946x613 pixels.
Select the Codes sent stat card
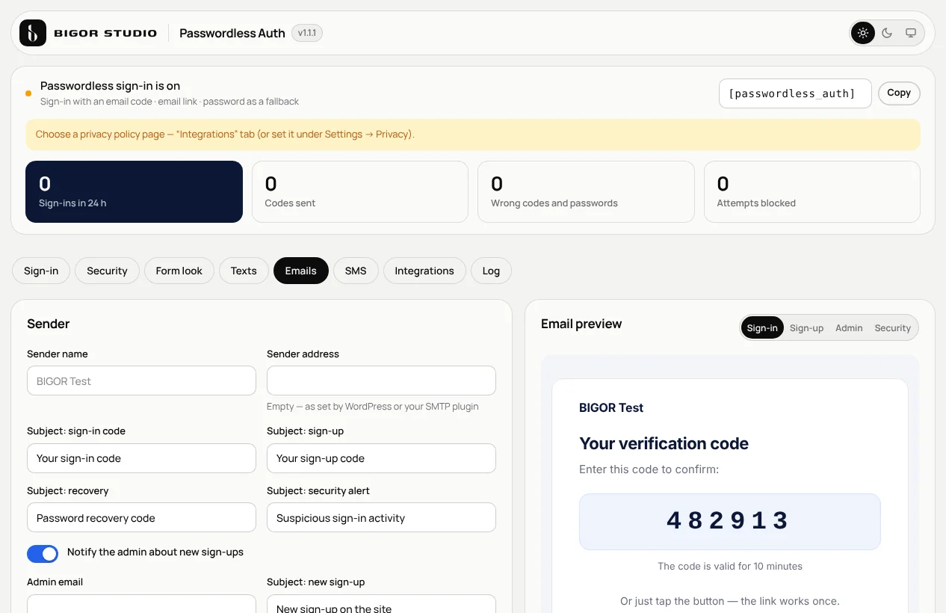pyautogui.click(x=359, y=191)
